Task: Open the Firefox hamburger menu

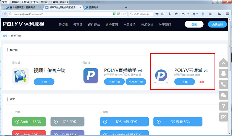Action: pyautogui.click(x=227, y=14)
